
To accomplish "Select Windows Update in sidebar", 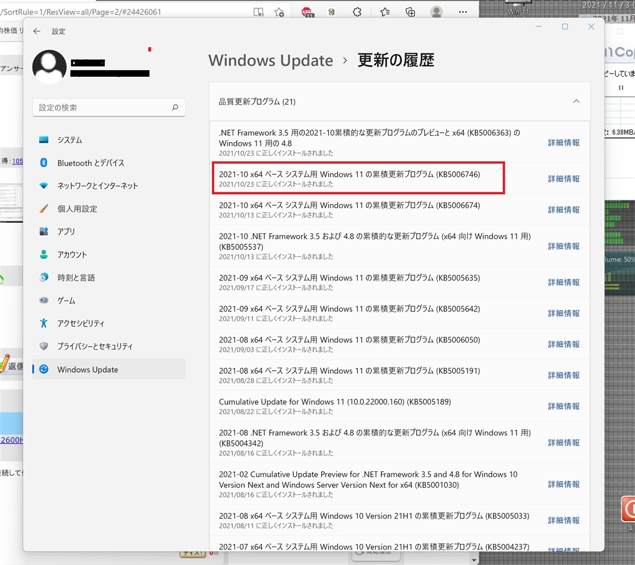I will click(x=109, y=370).
